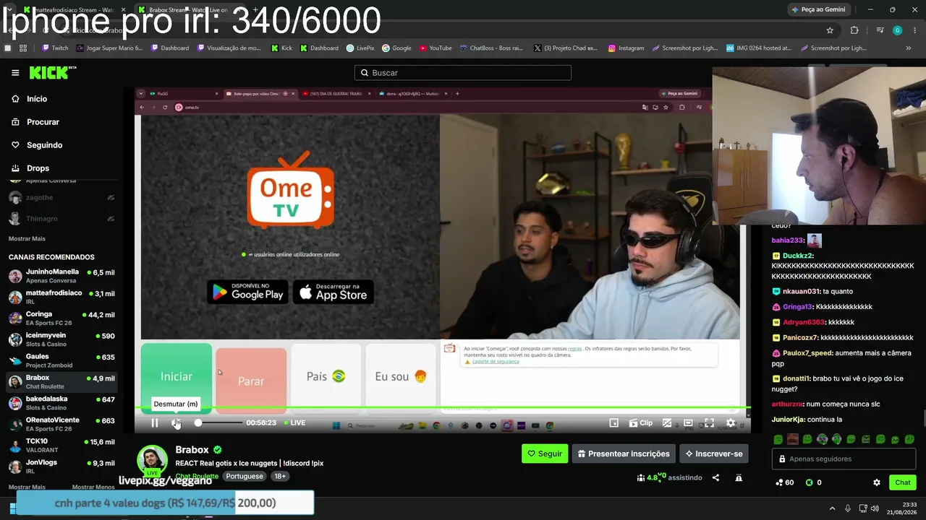Open browser extensions puzzle icon
Image resolution: width=926 pixels, height=520 pixels.
854,30
